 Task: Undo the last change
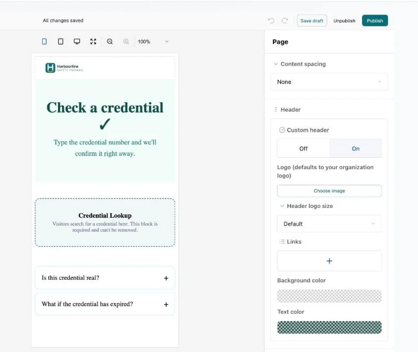tap(271, 21)
